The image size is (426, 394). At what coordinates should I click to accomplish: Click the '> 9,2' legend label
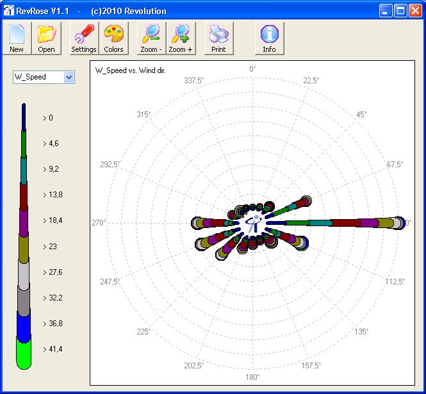click(x=51, y=169)
